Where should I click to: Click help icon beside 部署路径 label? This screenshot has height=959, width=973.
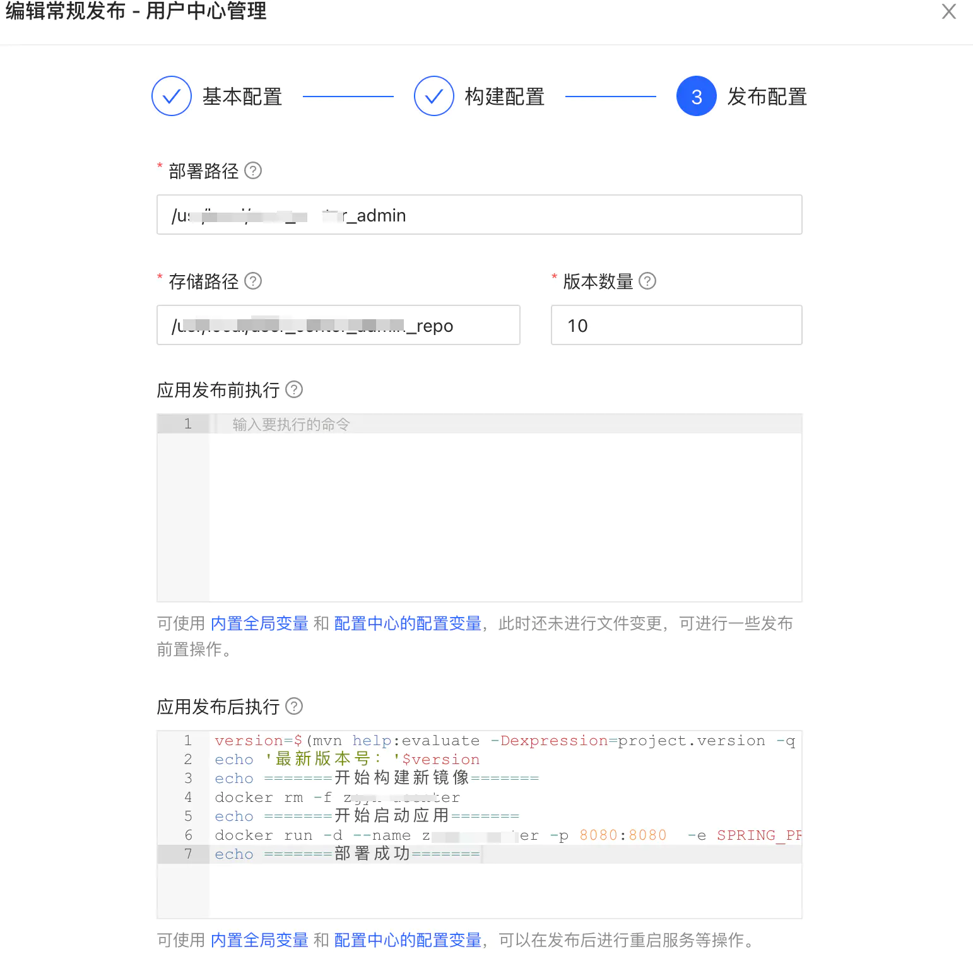click(253, 170)
